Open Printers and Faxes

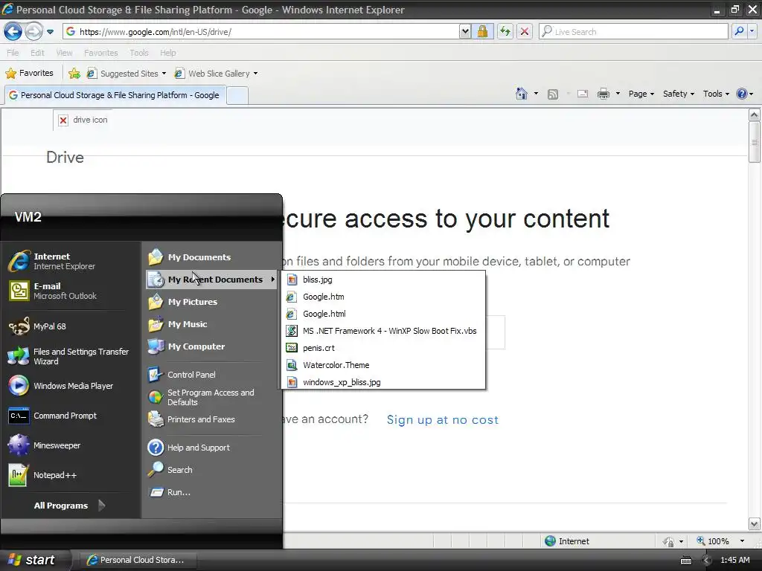coord(211,419)
